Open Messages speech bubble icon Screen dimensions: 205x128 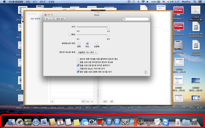click(84, 123)
